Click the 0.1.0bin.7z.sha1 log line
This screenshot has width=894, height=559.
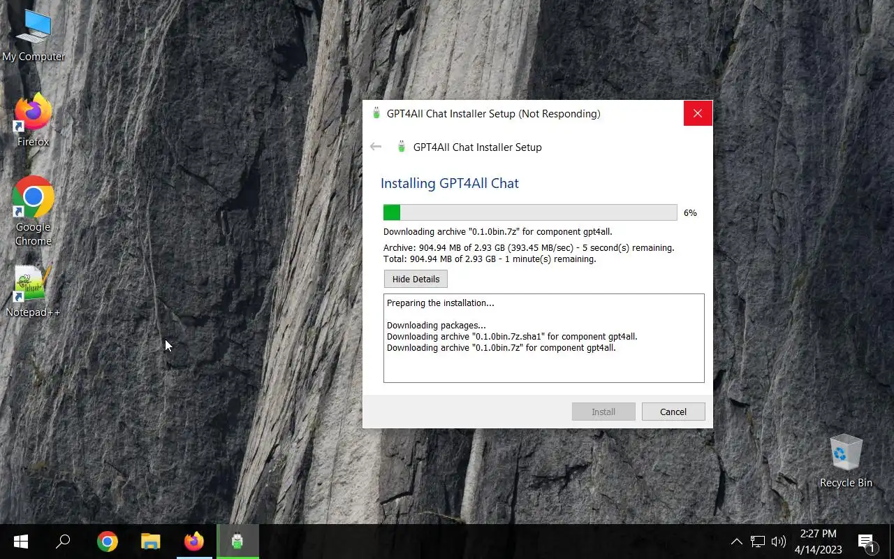pyautogui.click(x=512, y=337)
